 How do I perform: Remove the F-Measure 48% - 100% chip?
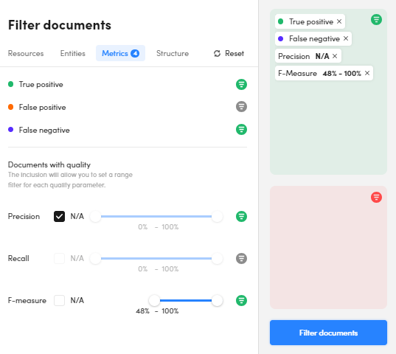(x=367, y=73)
